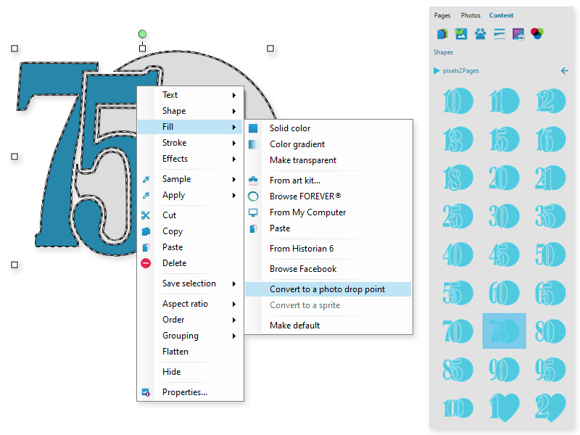Viewport: 580px width, 435px height.
Task: Select Hide in the context menu
Action: tap(190, 372)
